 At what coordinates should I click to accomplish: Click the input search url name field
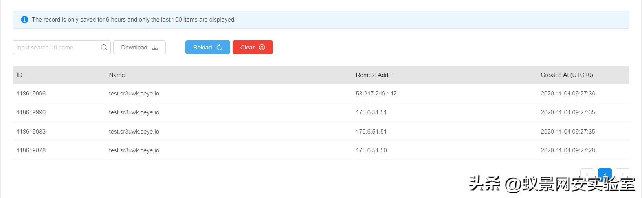point(62,48)
